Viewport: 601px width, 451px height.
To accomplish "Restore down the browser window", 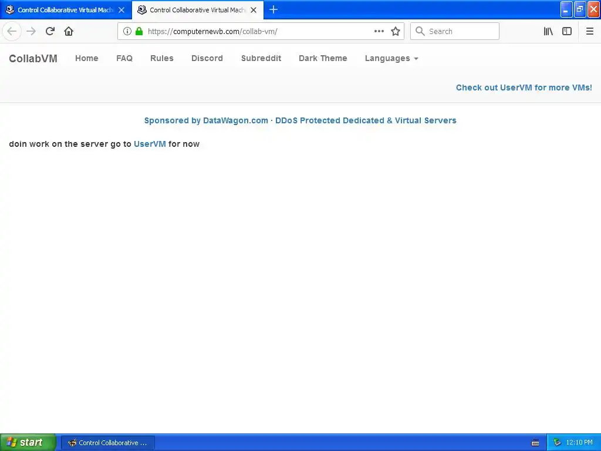I will coord(580,9).
